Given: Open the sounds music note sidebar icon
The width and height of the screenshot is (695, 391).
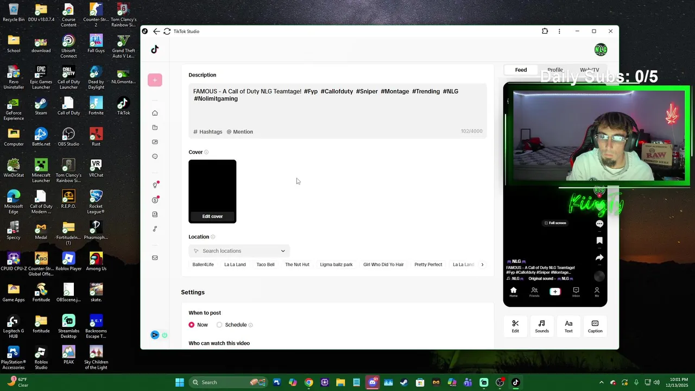Looking at the screenshot, I should coord(155,229).
